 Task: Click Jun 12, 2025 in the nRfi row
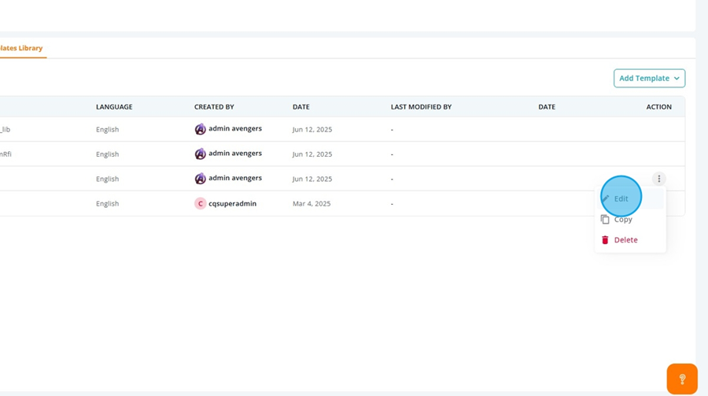click(x=312, y=154)
